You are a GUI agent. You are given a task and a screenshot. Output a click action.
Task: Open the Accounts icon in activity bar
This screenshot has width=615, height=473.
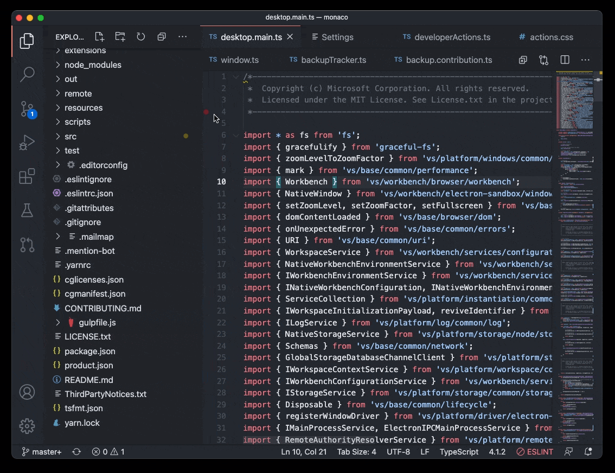click(27, 392)
